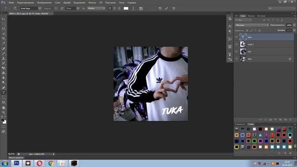The width and height of the screenshot is (297, 167).
Task: Open the Окно menu
Action: [122, 3]
